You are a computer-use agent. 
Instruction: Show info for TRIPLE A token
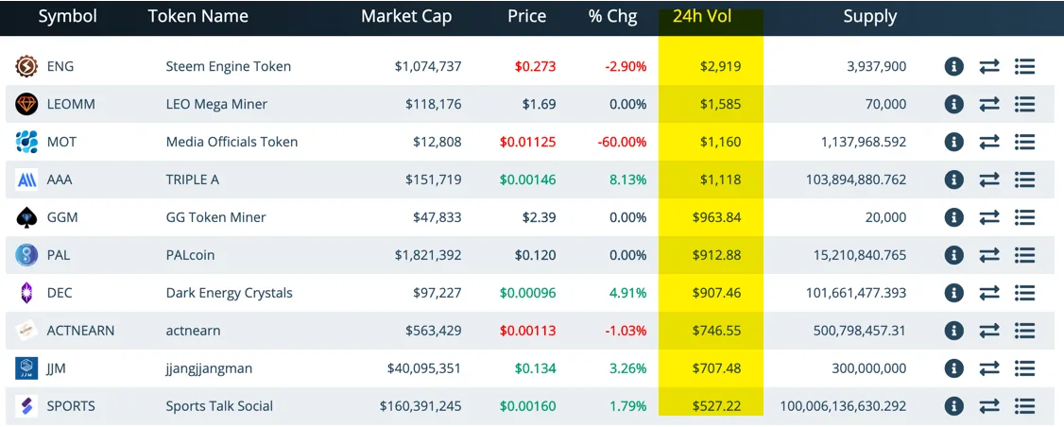954,179
